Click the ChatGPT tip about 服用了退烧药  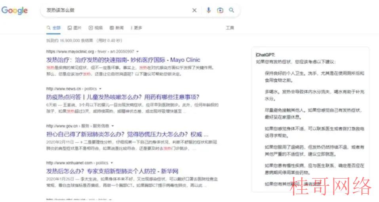point(314,150)
